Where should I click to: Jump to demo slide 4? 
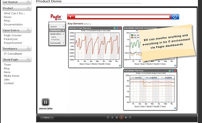[x=126, y=117]
